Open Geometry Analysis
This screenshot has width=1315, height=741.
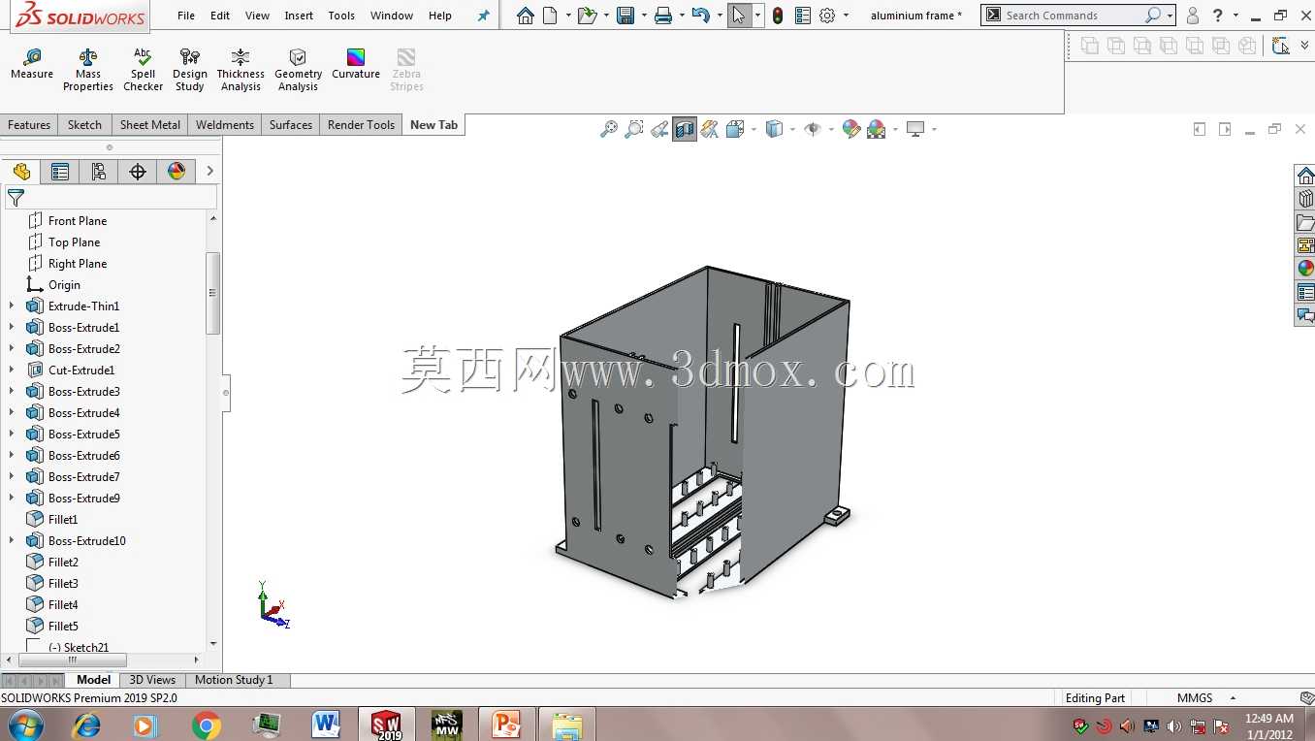point(298,70)
